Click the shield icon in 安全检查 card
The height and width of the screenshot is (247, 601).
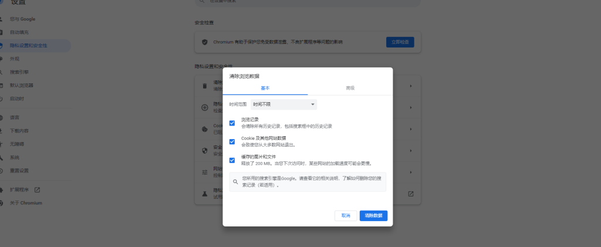[x=205, y=42]
